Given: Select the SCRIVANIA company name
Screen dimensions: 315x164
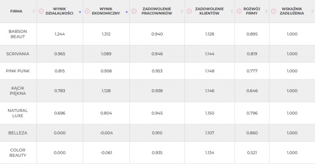Looking at the screenshot, I should tap(18, 54).
